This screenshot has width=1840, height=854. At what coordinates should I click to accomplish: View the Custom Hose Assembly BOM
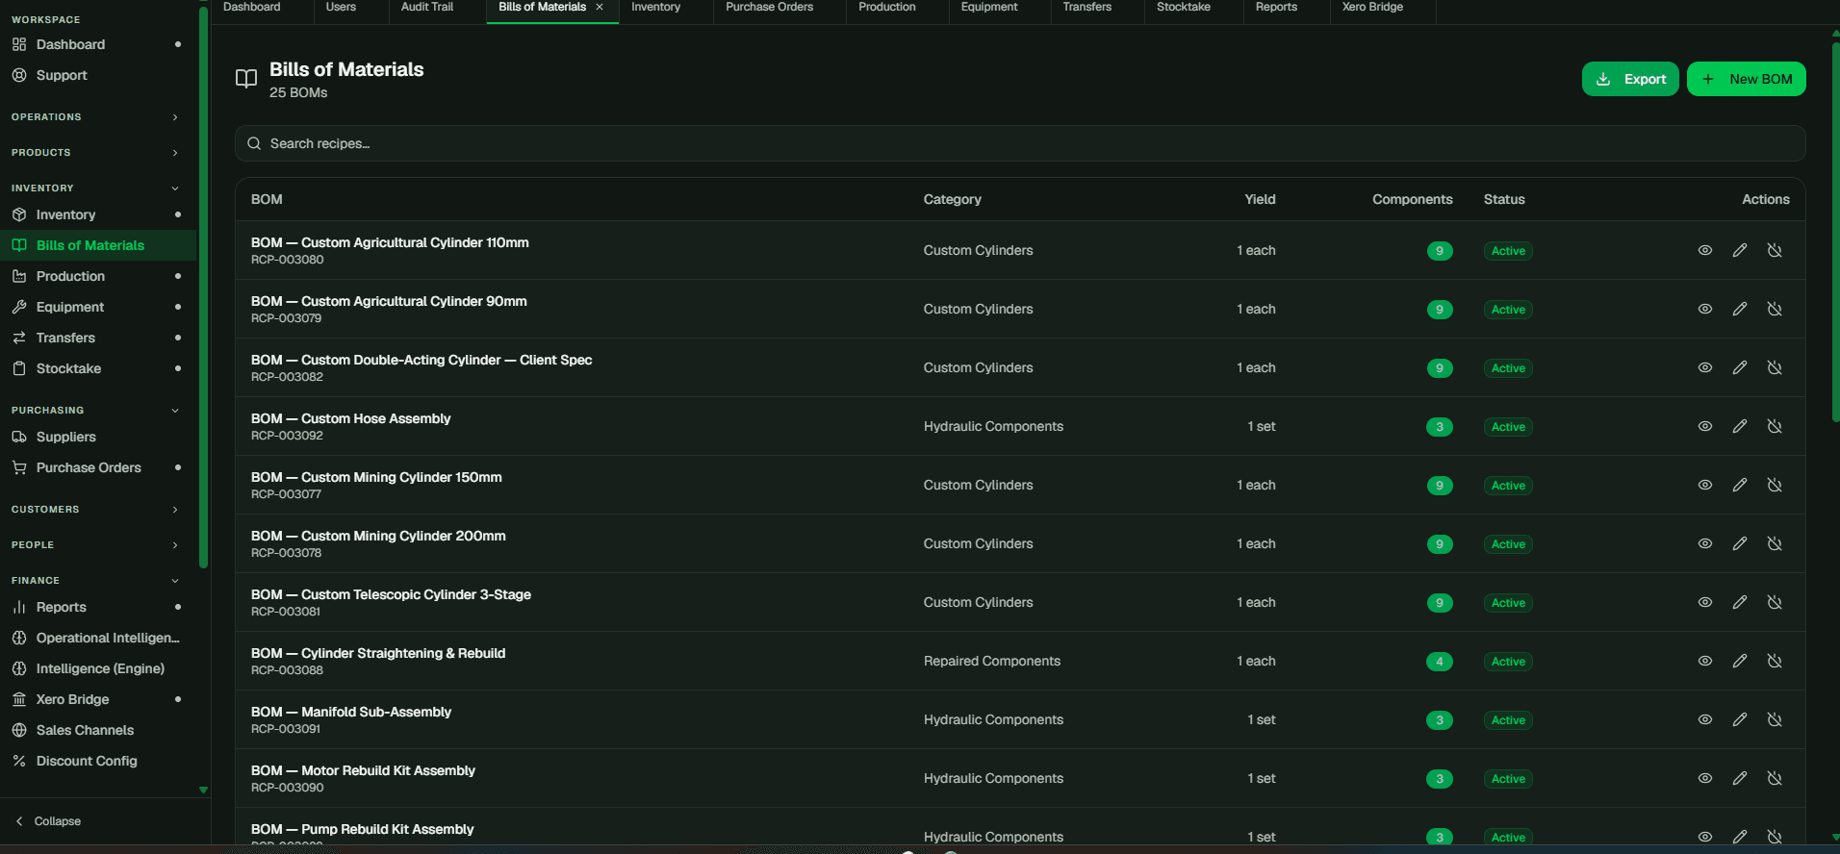pyautogui.click(x=1704, y=426)
